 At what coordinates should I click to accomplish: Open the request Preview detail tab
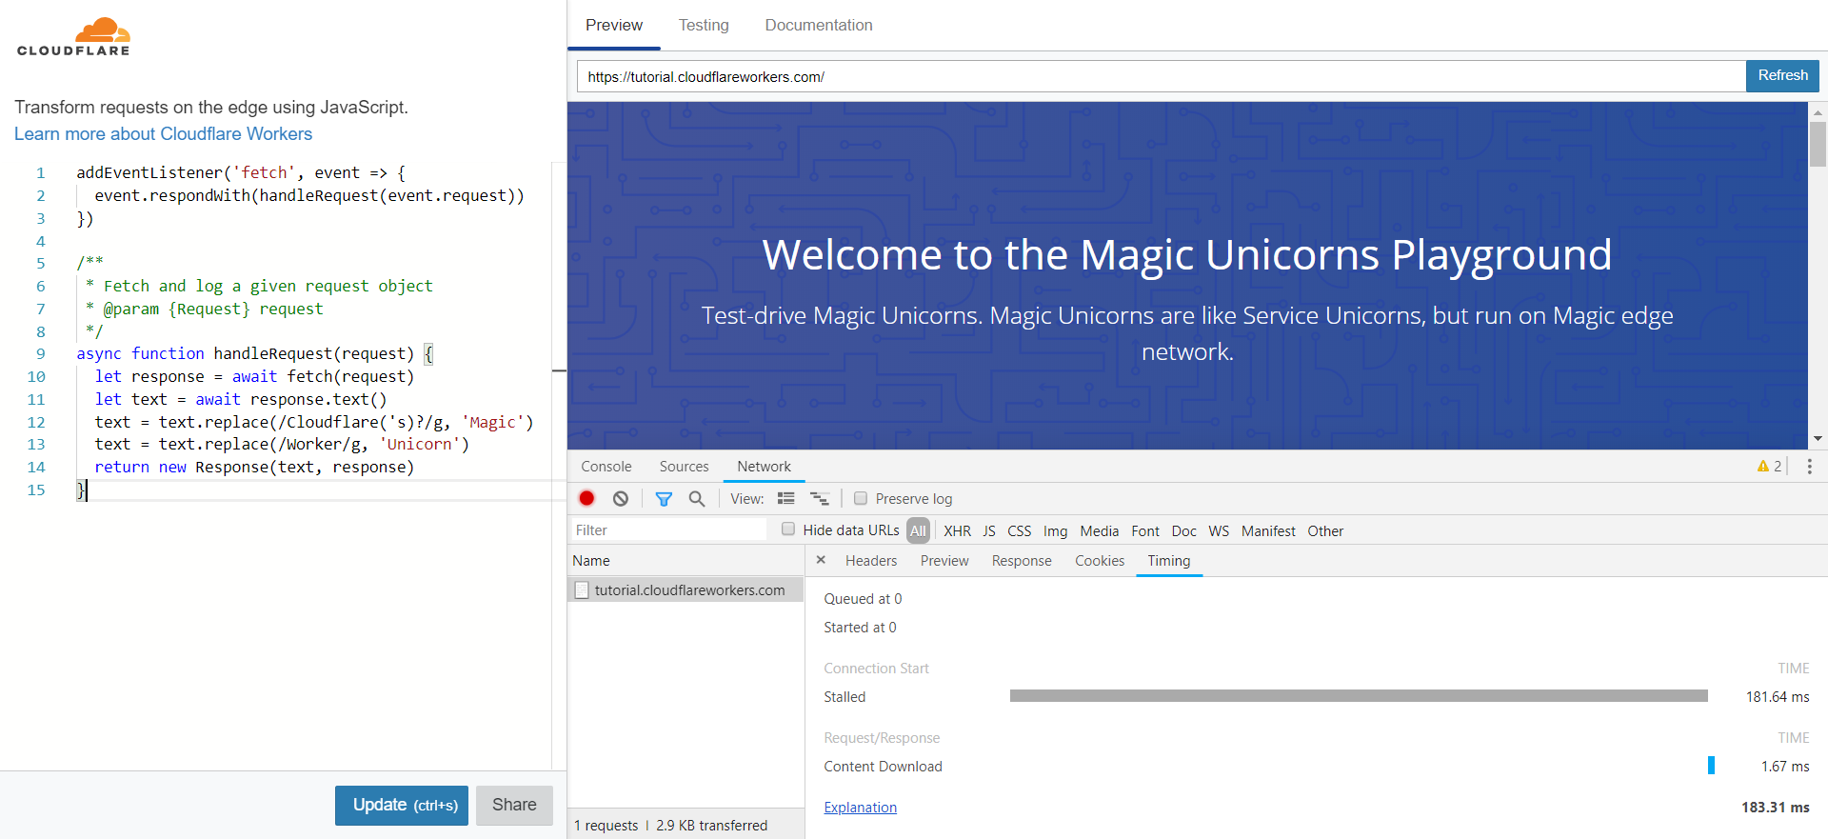pos(944,560)
